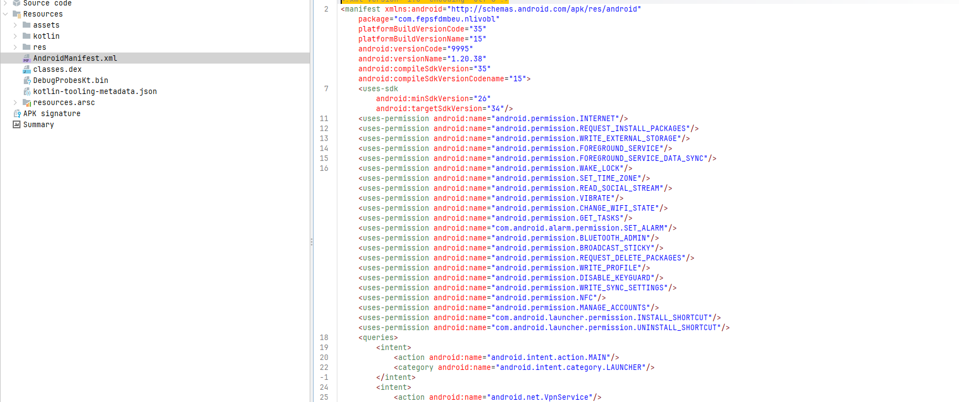
Task: Click the Summary icon
Action: 17,124
